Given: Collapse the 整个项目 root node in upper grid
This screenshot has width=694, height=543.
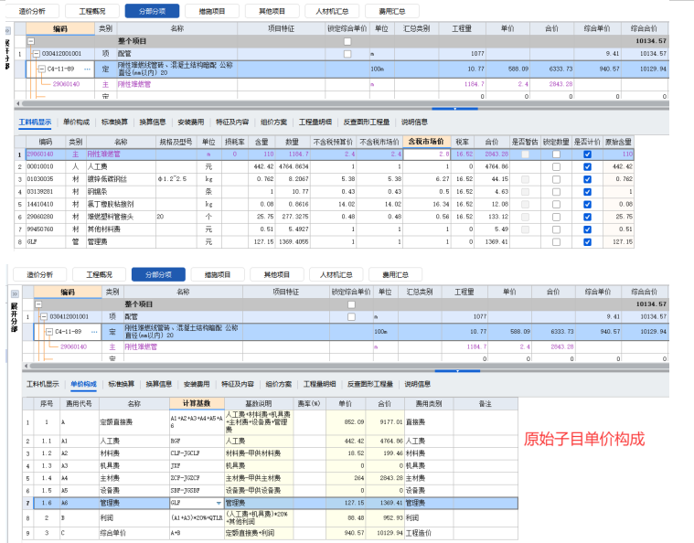Looking at the screenshot, I should coord(32,41).
